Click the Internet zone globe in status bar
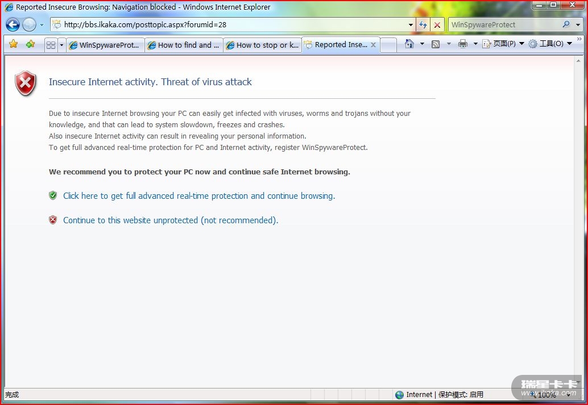Viewport: 588px width, 405px height. tap(399, 395)
